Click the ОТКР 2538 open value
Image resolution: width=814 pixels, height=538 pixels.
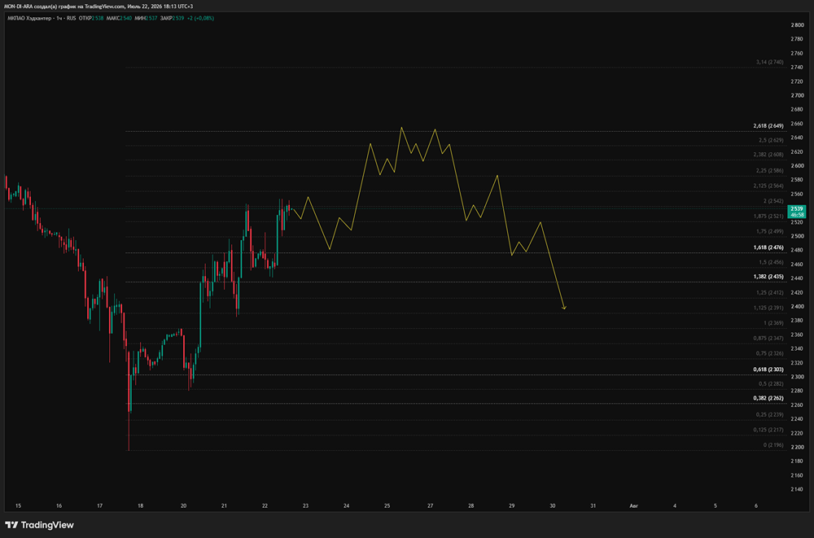coord(91,18)
